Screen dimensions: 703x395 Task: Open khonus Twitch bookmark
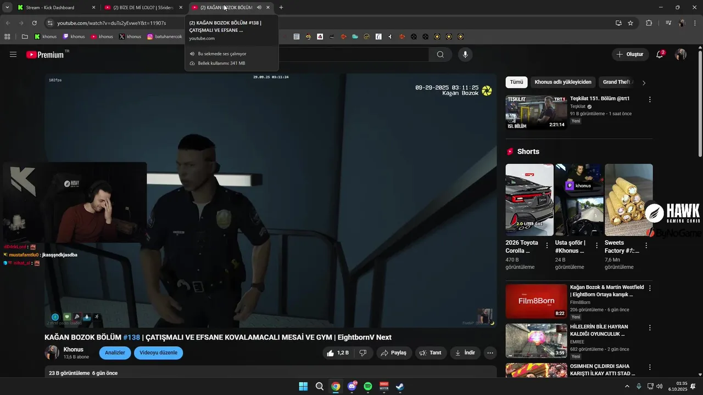[x=74, y=37]
